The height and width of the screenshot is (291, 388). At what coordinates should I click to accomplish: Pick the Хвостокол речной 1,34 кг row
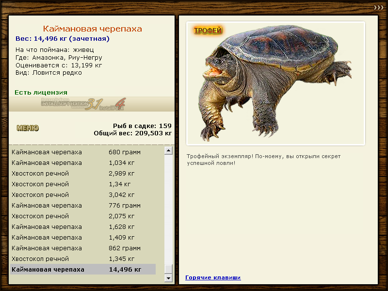tap(82, 184)
